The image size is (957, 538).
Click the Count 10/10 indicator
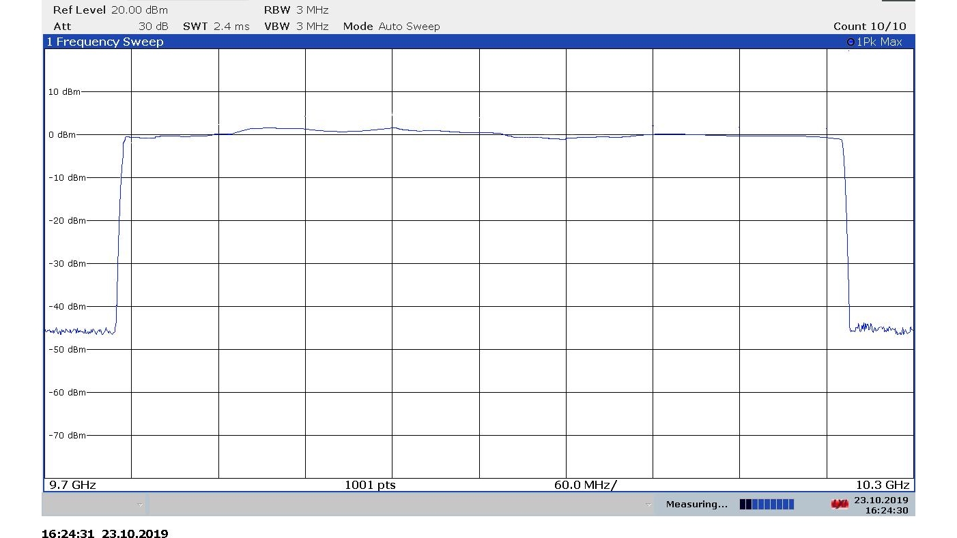(x=870, y=27)
